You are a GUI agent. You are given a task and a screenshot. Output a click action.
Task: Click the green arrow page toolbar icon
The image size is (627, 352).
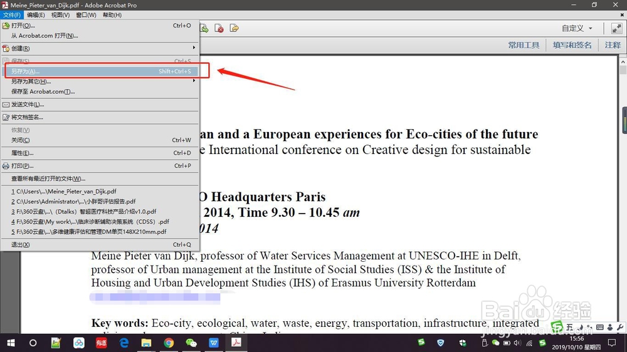[204, 28]
